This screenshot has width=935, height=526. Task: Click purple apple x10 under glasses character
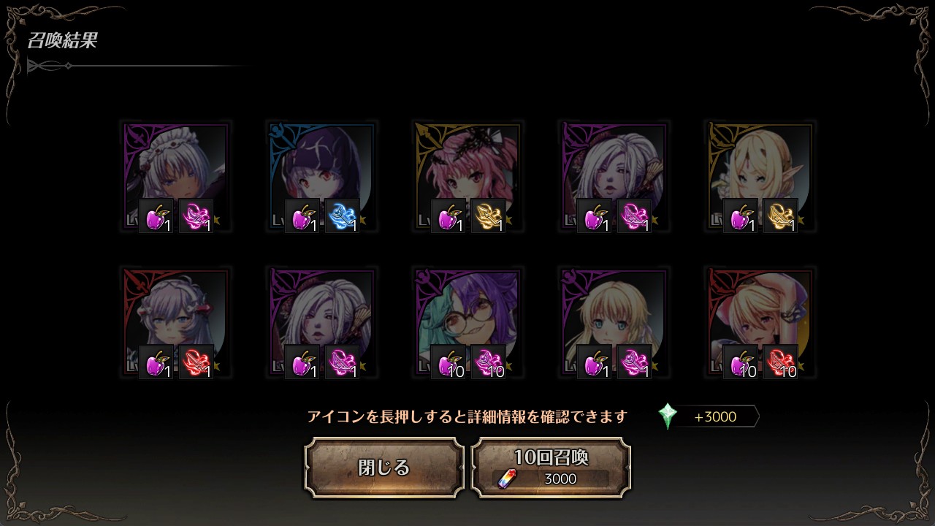pos(449,362)
